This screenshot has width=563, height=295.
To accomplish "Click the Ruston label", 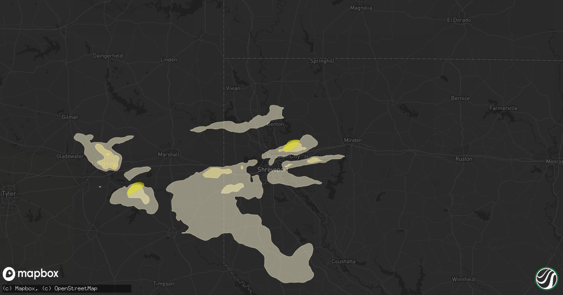I will click(464, 159).
